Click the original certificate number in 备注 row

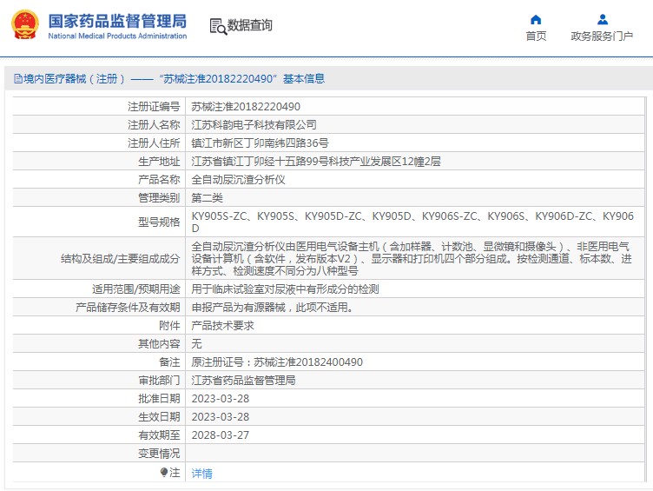point(276,362)
